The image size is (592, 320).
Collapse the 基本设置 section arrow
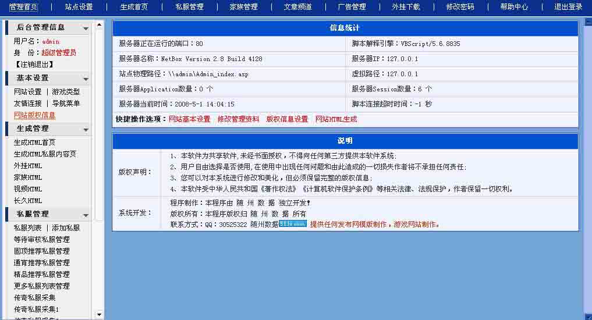coord(86,79)
